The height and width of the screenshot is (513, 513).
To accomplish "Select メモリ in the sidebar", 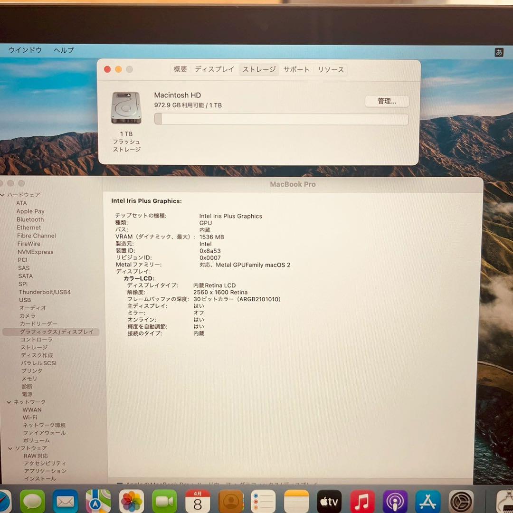I will click(29, 379).
